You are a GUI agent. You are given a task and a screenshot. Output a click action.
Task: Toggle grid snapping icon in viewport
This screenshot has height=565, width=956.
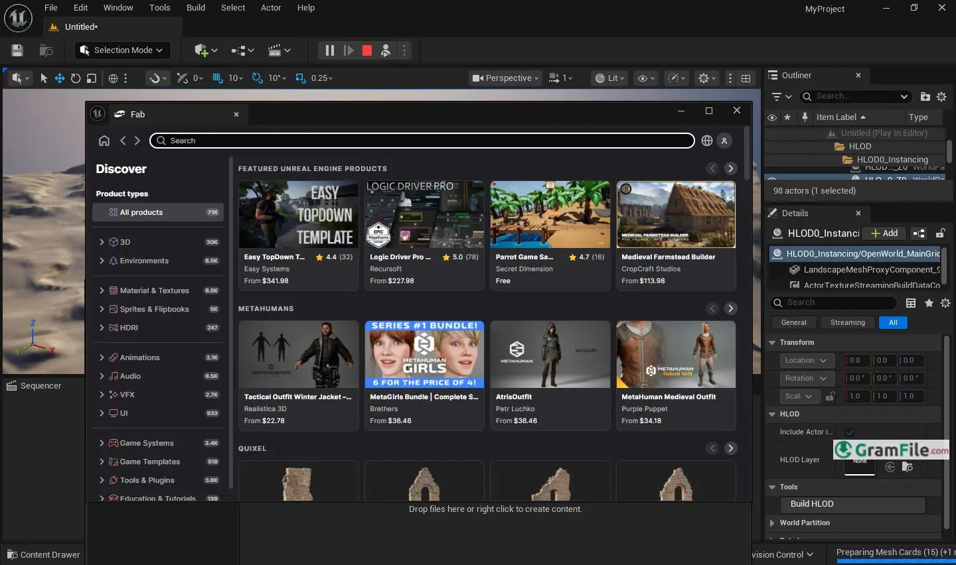[x=217, y=78]
